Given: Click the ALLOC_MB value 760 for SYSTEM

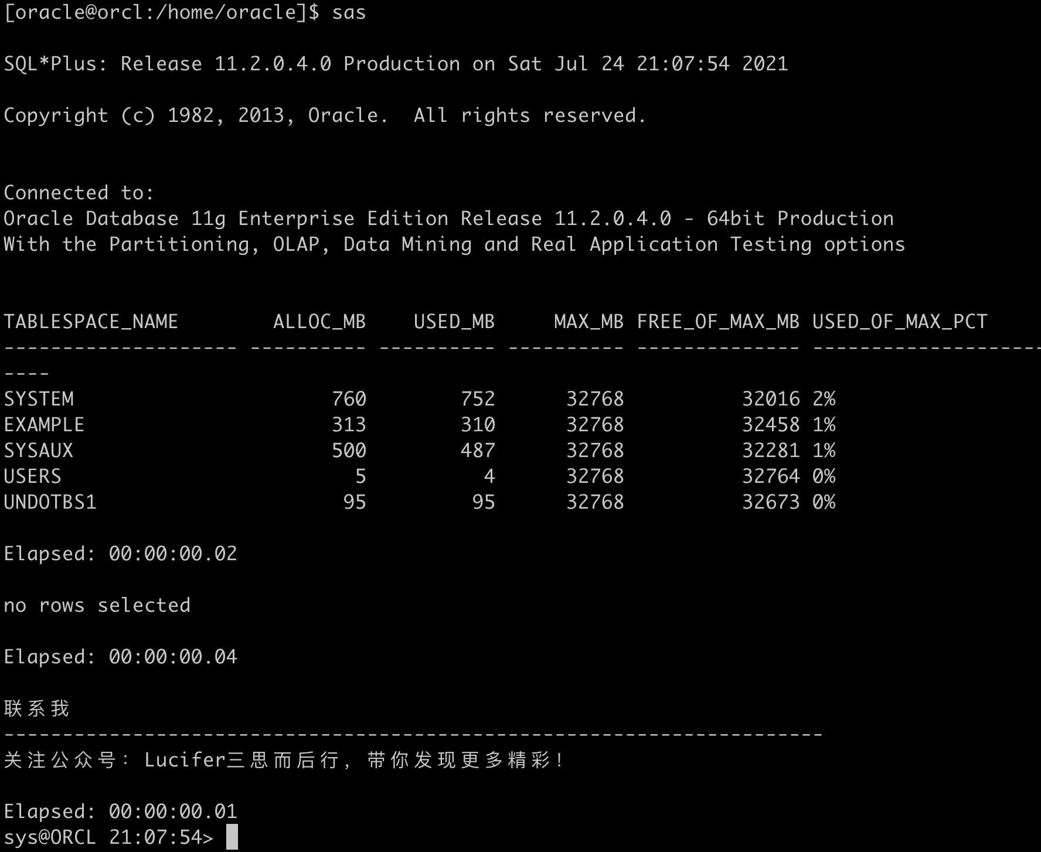Looking at the screenshot, I should tap(349, 399).
